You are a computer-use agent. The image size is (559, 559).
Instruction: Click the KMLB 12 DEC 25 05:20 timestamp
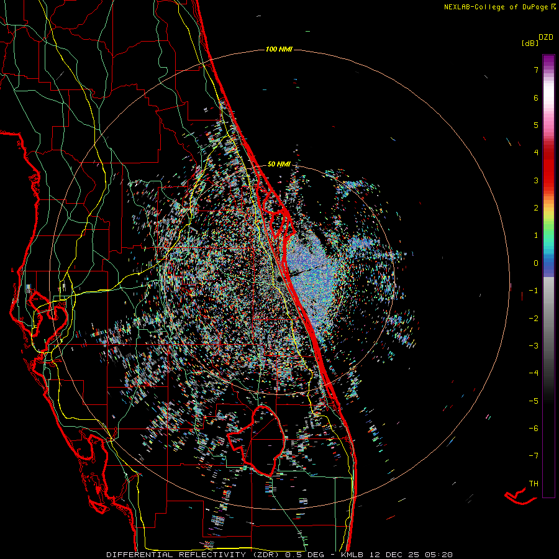(397, 555)
